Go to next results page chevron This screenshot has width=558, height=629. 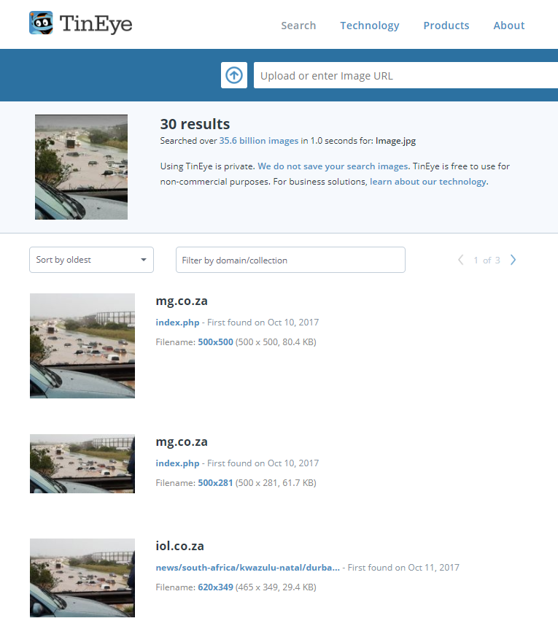[513, 260]
